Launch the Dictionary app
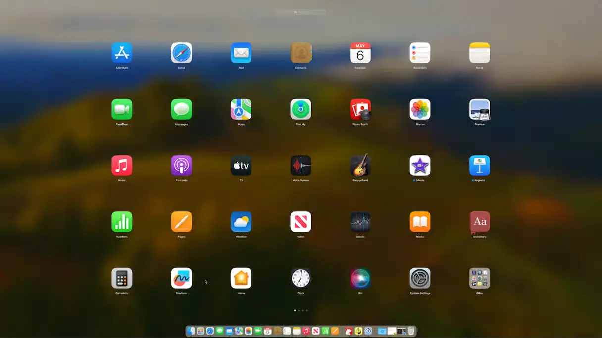 [479, 222]
